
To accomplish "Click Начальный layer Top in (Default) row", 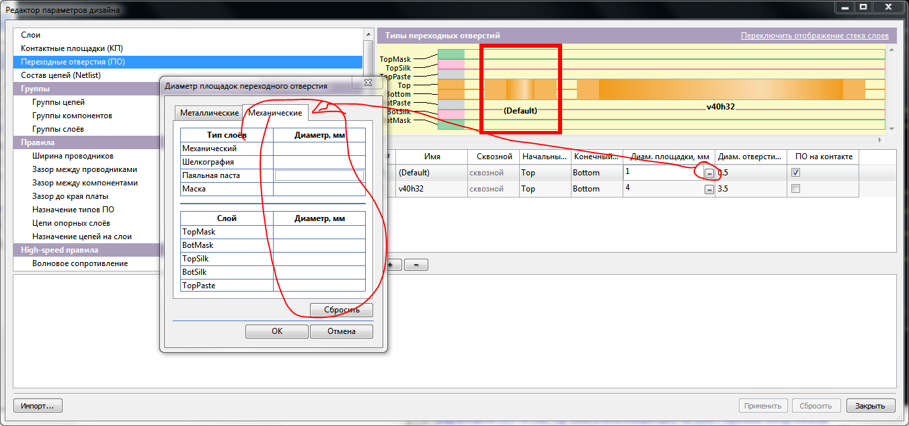I will (x=545, y=173).
